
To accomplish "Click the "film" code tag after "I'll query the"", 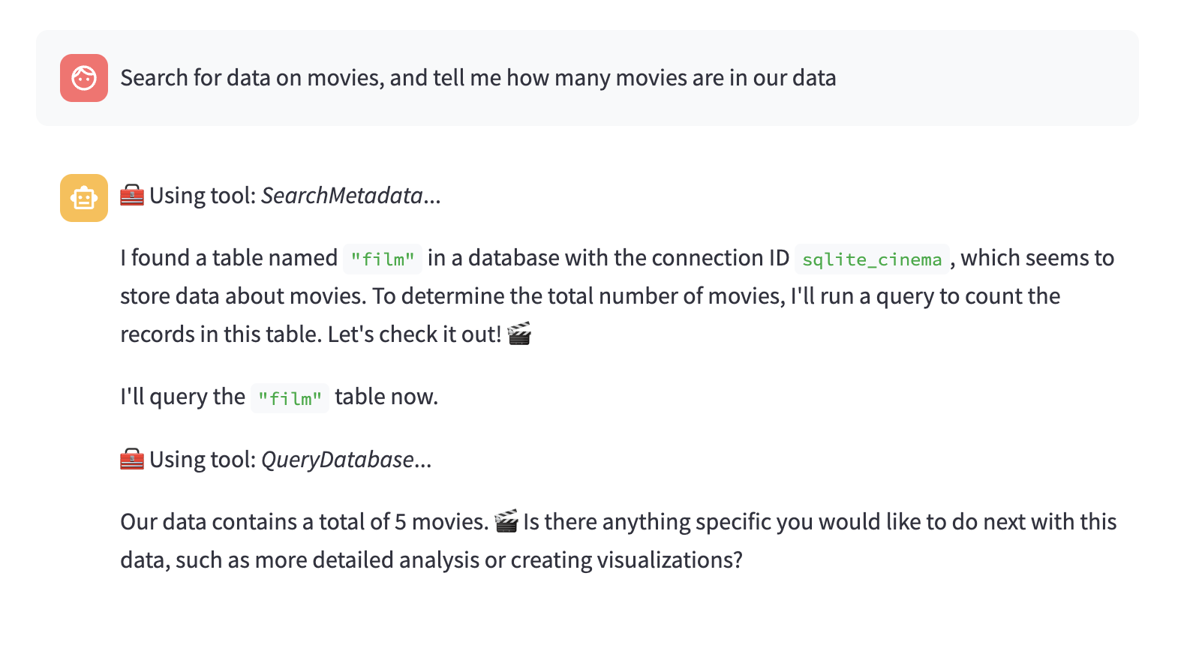I will click(290, 397).
